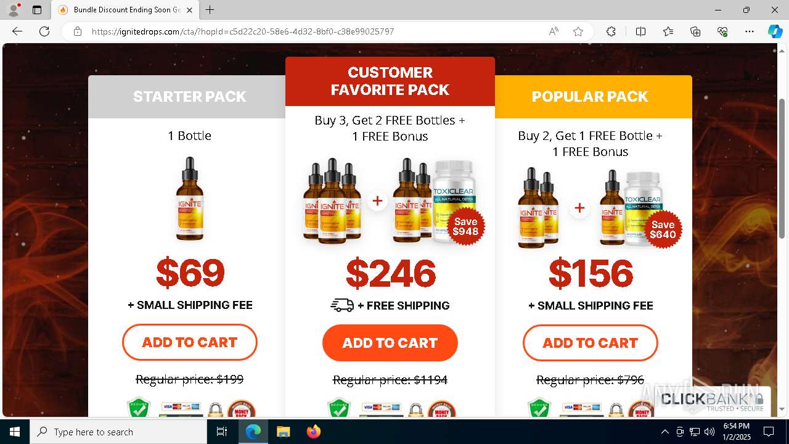789x444 pixels.
Task: Refresh the page with the reload icon
Action: [x=44, y=31]
